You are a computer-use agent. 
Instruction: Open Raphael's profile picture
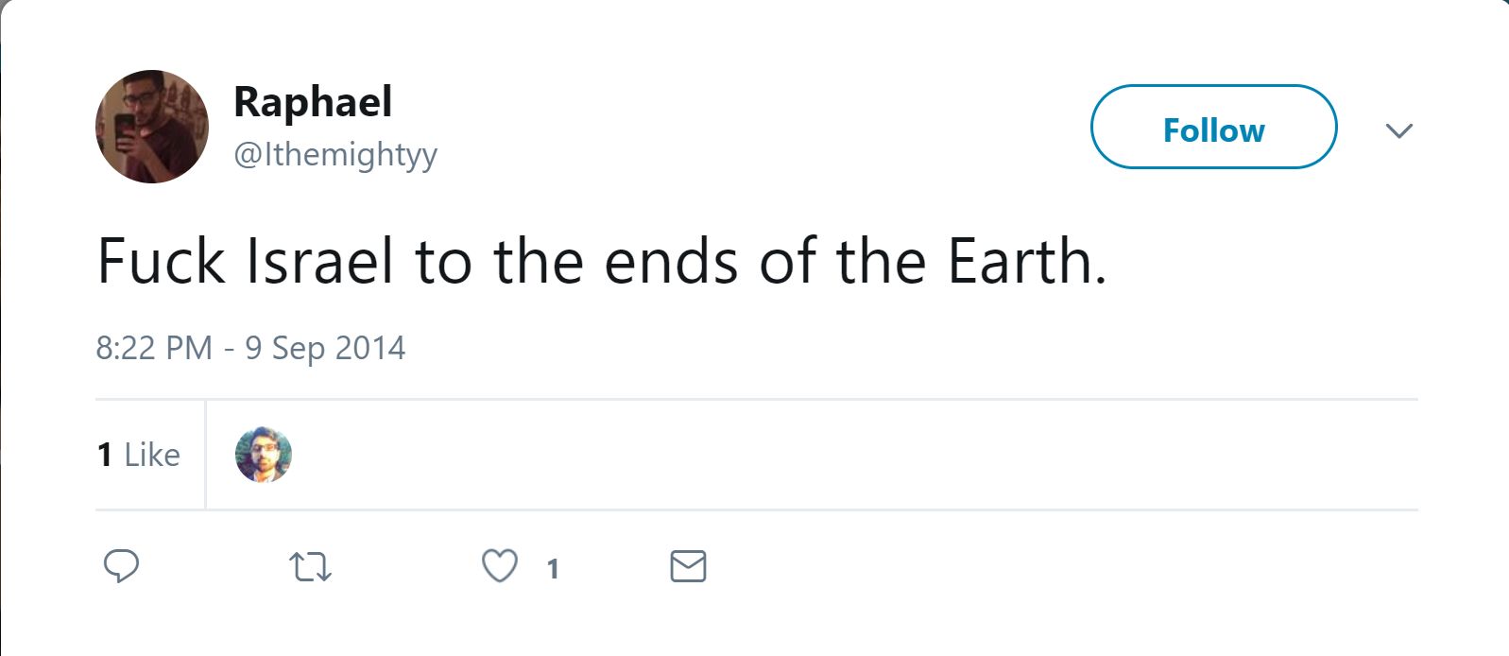(x=152, y=127)
